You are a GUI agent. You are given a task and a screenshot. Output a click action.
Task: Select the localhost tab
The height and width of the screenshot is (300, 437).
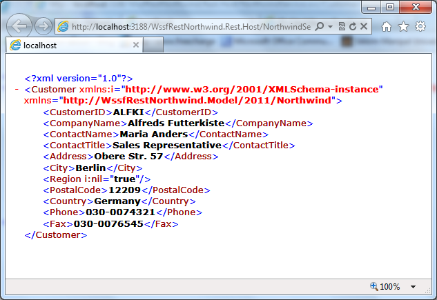74,45
